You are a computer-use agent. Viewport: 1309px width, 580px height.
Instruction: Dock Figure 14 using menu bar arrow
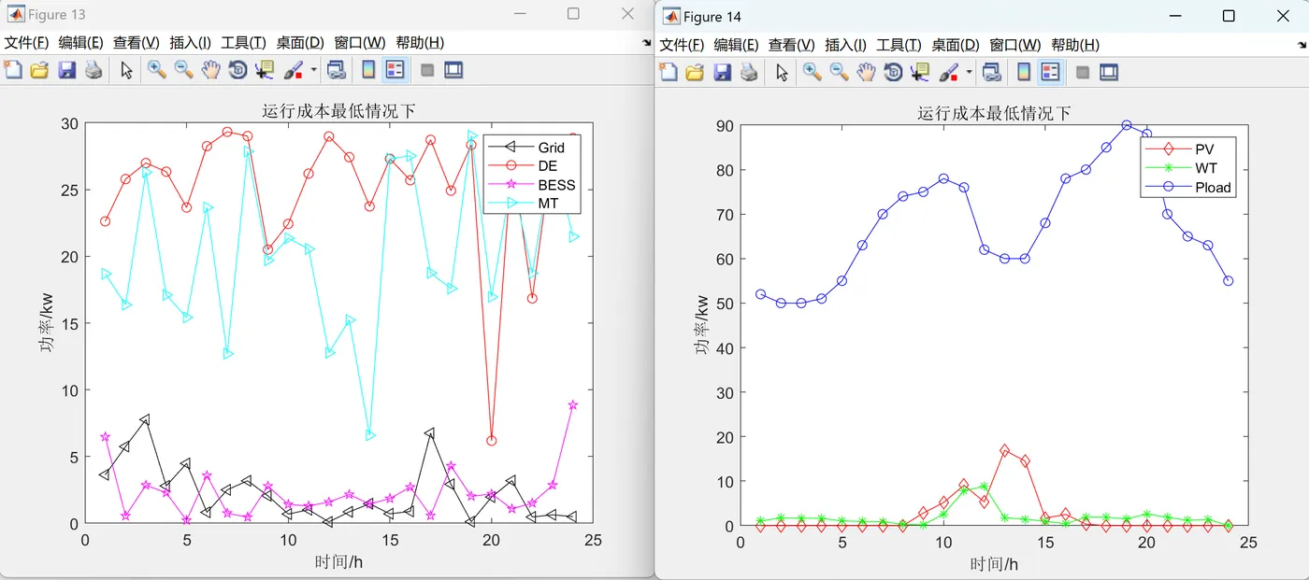tap(1302, 45)
